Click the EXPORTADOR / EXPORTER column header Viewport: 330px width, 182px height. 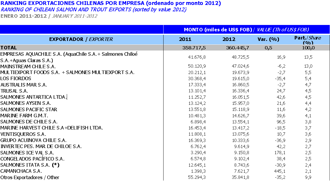click(x=81, y=39)
